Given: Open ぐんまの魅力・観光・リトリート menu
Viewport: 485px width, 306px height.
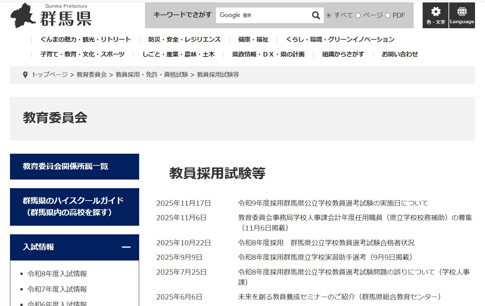Looking at the screenshot, I should point(85,40).
